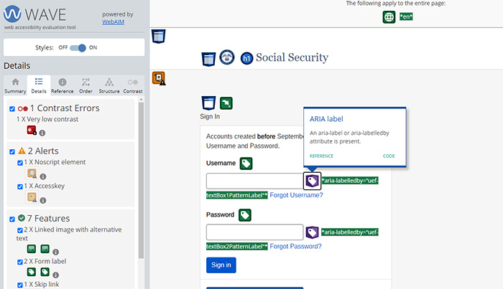Click second Form label icon in sidebar
This screenshot has width=503, height=289.
click(45, 272)
